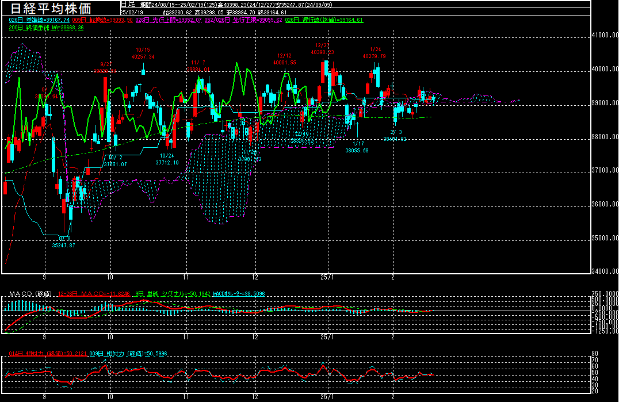Click the 35247.87 low annotation
The width and height of the screenshot is (619, 402).
[63, 246]
